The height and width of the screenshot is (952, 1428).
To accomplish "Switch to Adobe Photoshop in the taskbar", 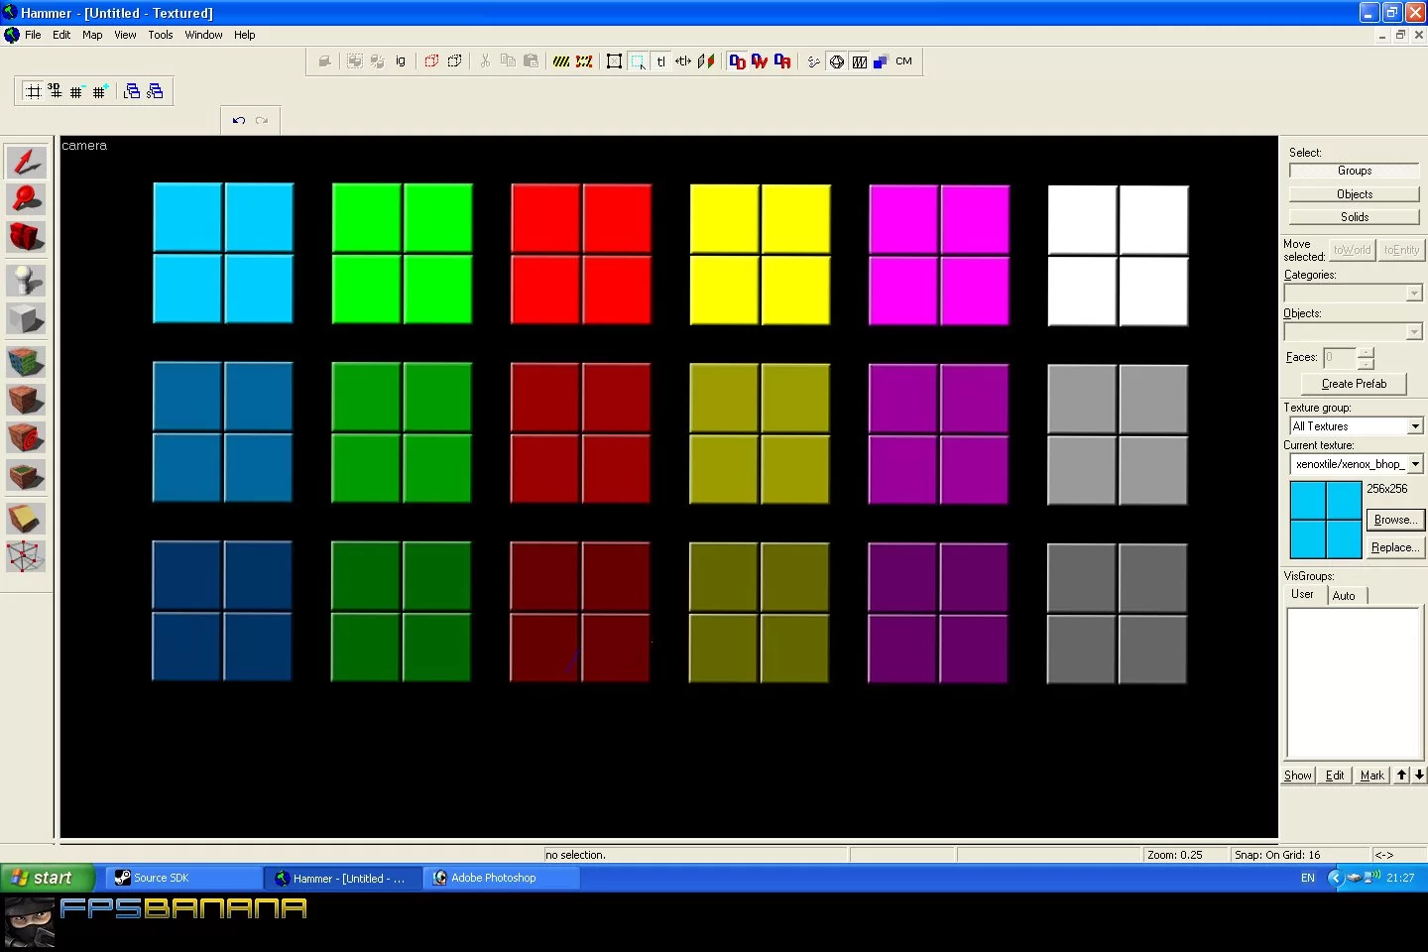I will click(503, 878).
